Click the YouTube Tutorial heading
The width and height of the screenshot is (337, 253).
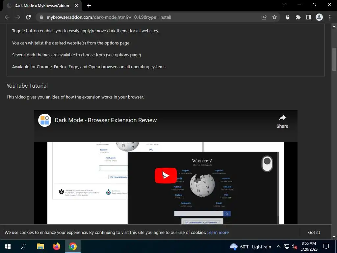pyautogui.click(x=27, y=86)
